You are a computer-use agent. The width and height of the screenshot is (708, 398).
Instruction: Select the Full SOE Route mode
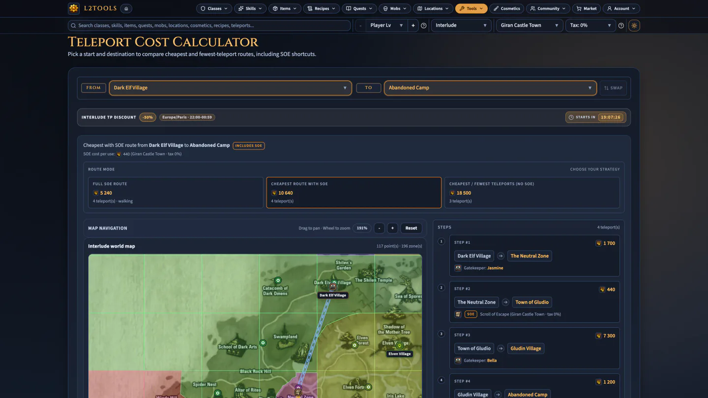tap(176, 193)
